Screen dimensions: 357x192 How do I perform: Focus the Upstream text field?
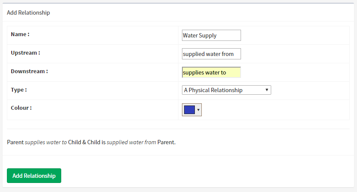pos(211,54)
